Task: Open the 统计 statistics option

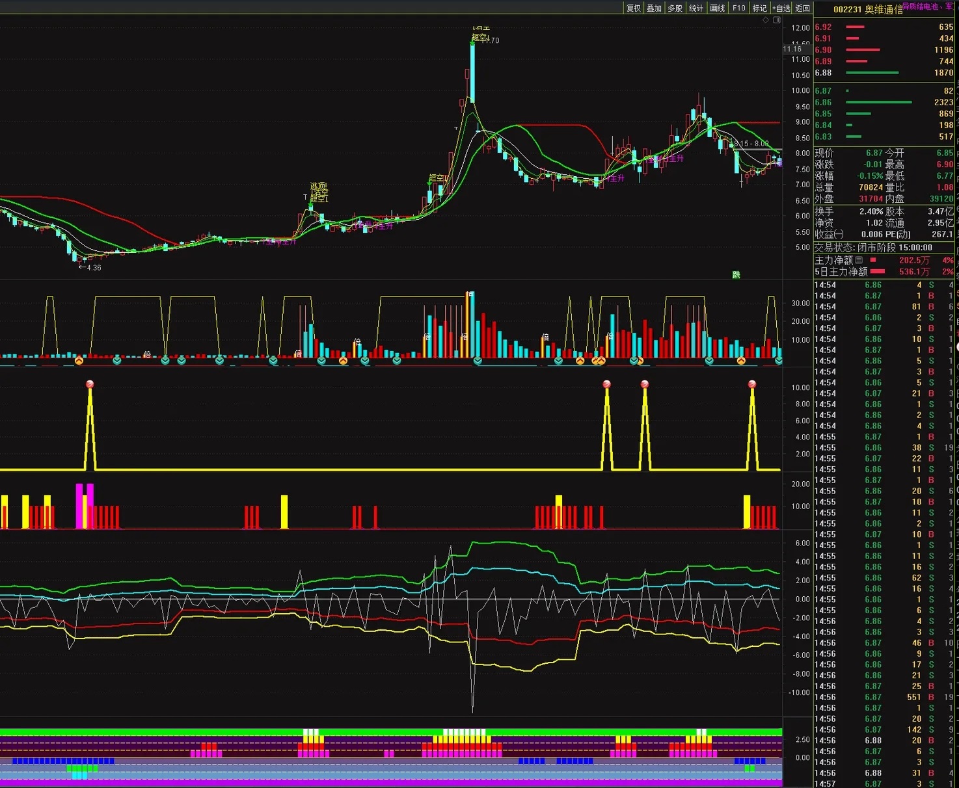Action: click(x=696, y=8)
